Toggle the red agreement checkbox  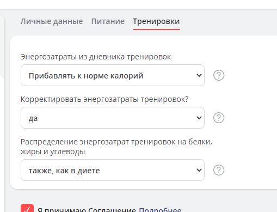(x=27, y=208)
